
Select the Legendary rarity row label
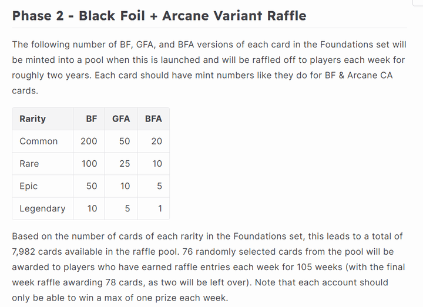[42, 208]
